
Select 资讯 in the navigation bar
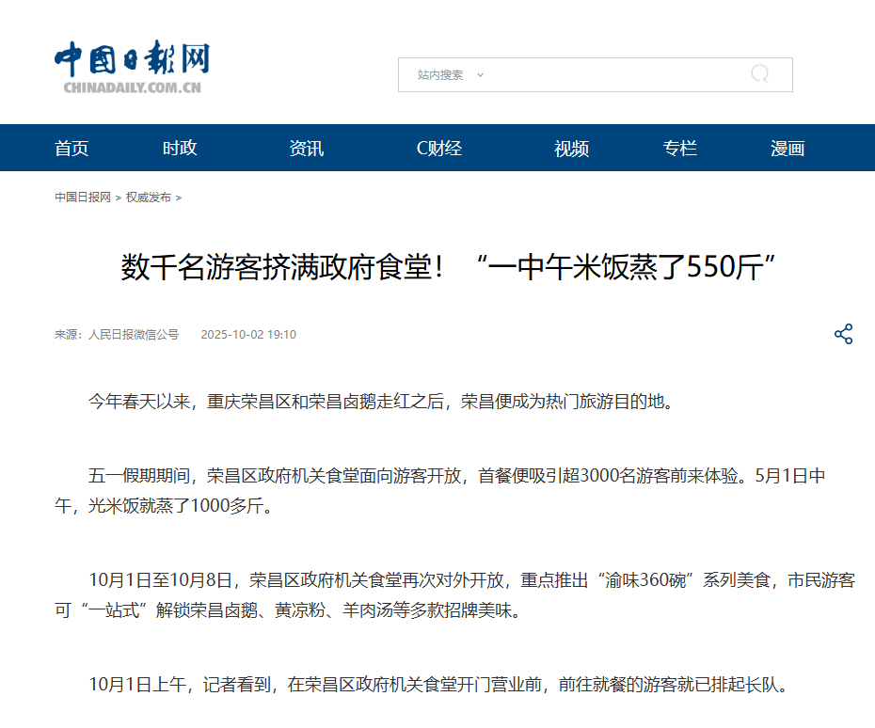click(x=306, y=148)
